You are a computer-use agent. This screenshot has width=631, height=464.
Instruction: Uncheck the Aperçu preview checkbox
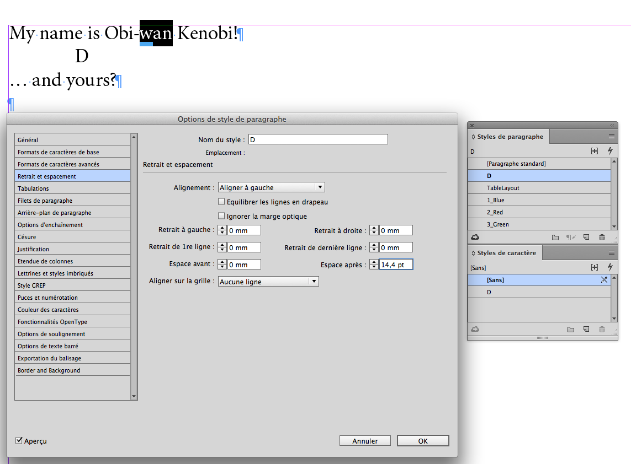pyautogui.click(x=19, y=441)
